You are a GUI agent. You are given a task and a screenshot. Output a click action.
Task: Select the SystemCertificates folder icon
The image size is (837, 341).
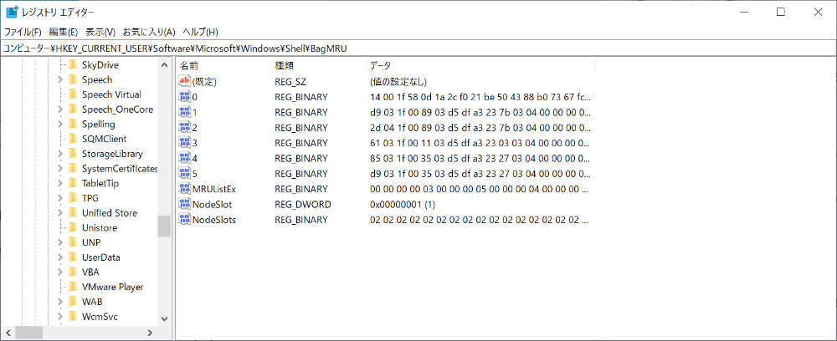click(x=73, y=168)
